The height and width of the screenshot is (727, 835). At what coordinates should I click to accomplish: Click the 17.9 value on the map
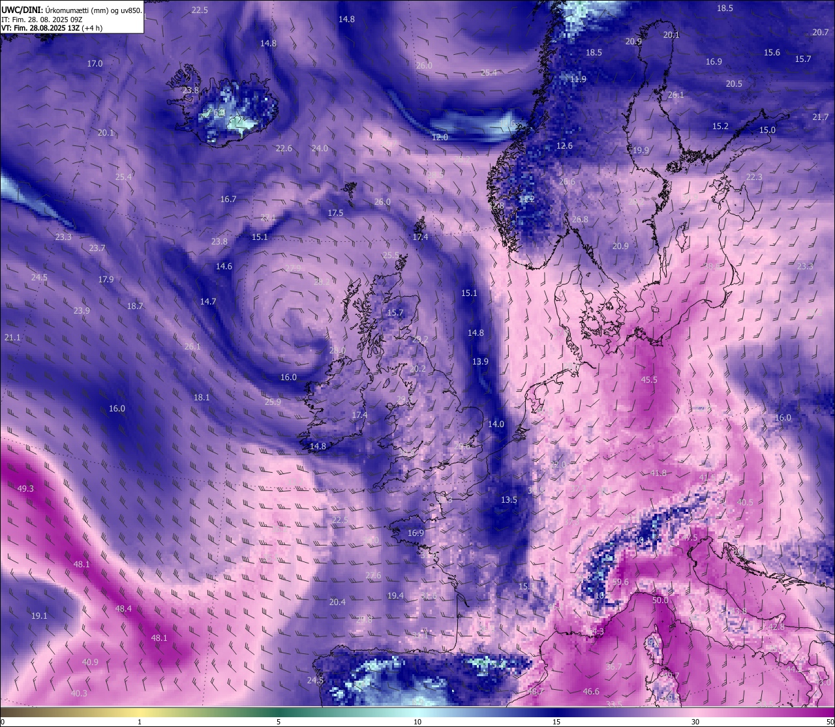[x=106, y=279]
